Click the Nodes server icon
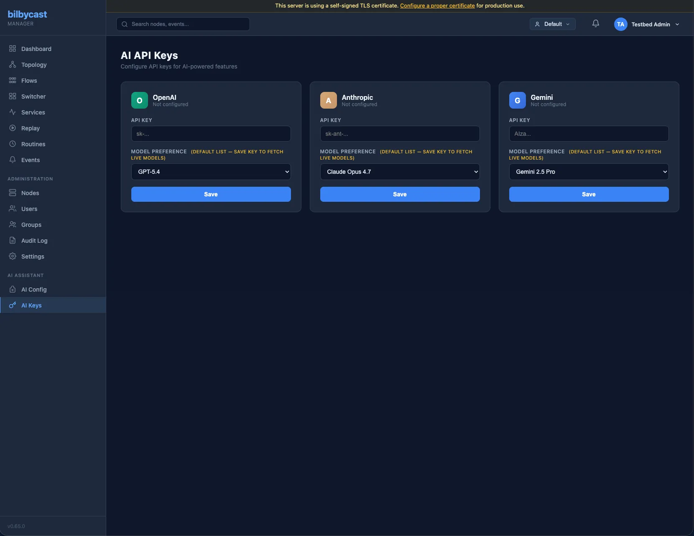 tap(13, 193)
